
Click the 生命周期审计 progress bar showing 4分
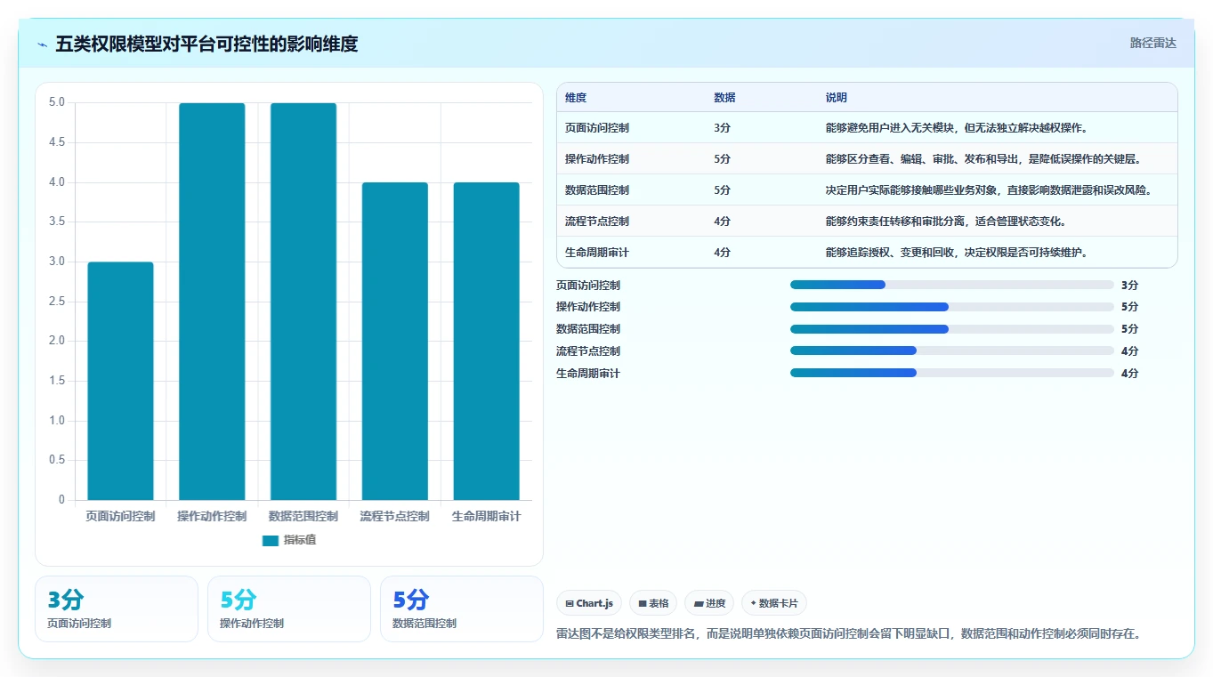tap(952, 374)
